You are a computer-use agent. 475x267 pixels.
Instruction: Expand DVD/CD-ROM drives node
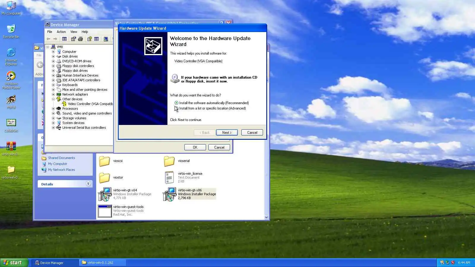coord(53,61)
